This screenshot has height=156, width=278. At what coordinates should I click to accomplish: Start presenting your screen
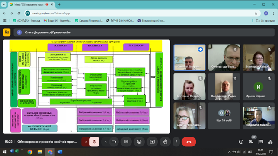point(152,142)
